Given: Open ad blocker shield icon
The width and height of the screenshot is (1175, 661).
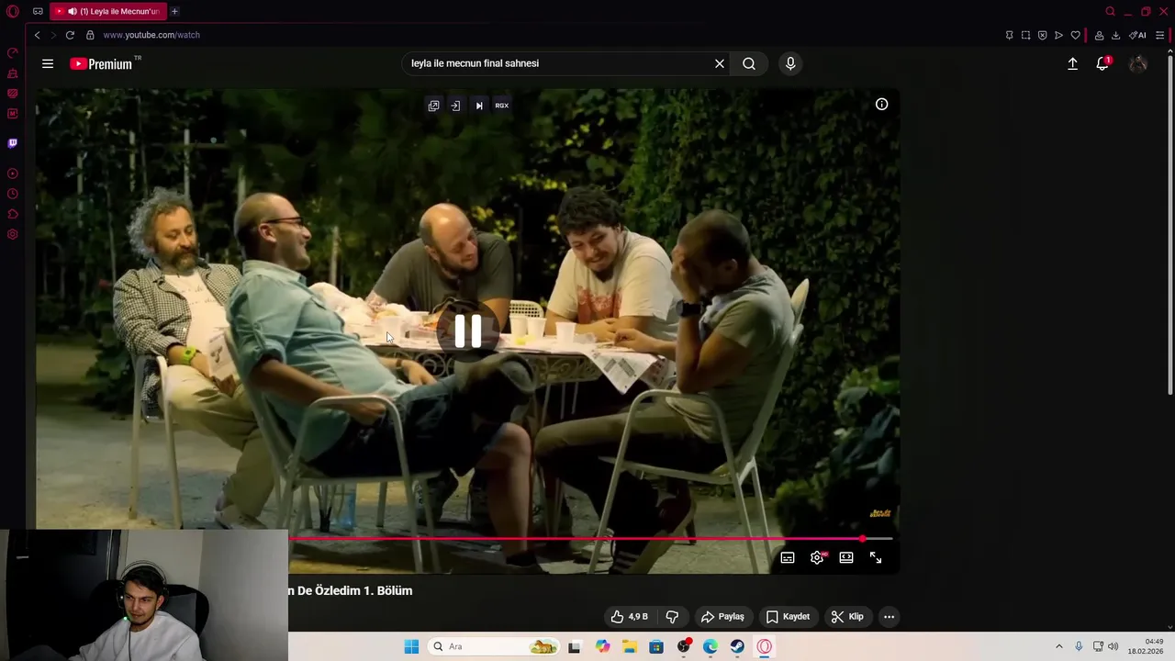Looking at the screenshot, I should click(1042, 35).
